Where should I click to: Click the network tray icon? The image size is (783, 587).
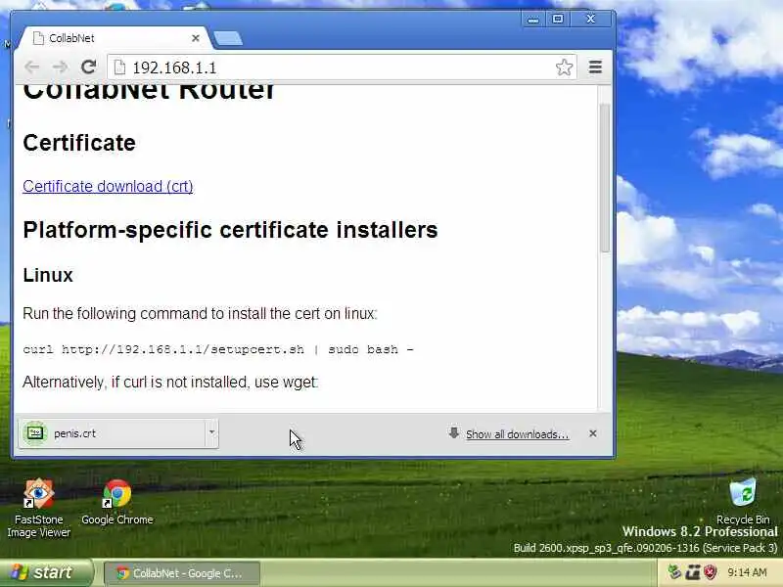[x=693, y=572]
